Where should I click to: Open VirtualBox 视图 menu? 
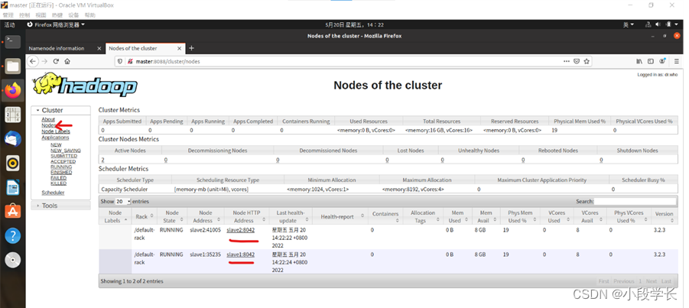[41, 15]
